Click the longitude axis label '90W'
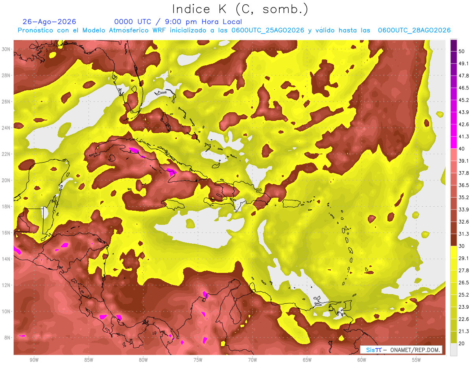This screenshot has width=472, height=365. point(34,360)
